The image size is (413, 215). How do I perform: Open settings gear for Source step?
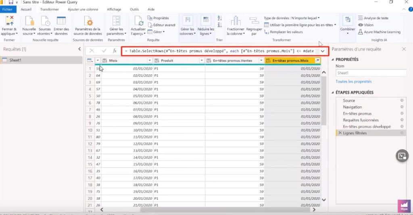click(x=402, y=100)
